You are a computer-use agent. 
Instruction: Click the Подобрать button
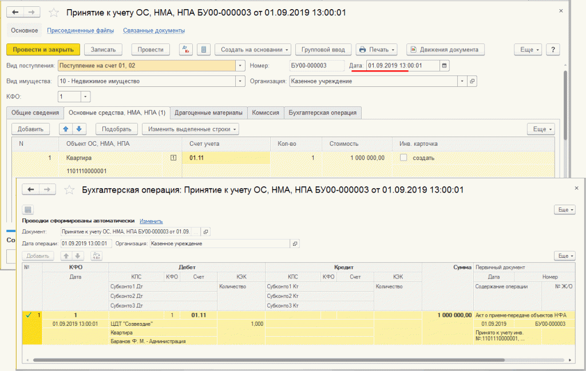[117, 129]
